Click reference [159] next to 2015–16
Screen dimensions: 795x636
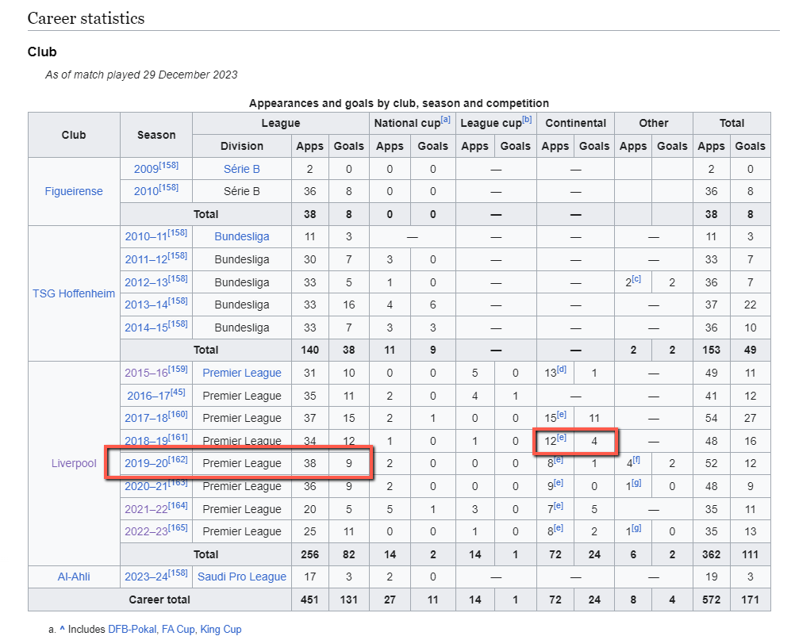coord(178,370)
